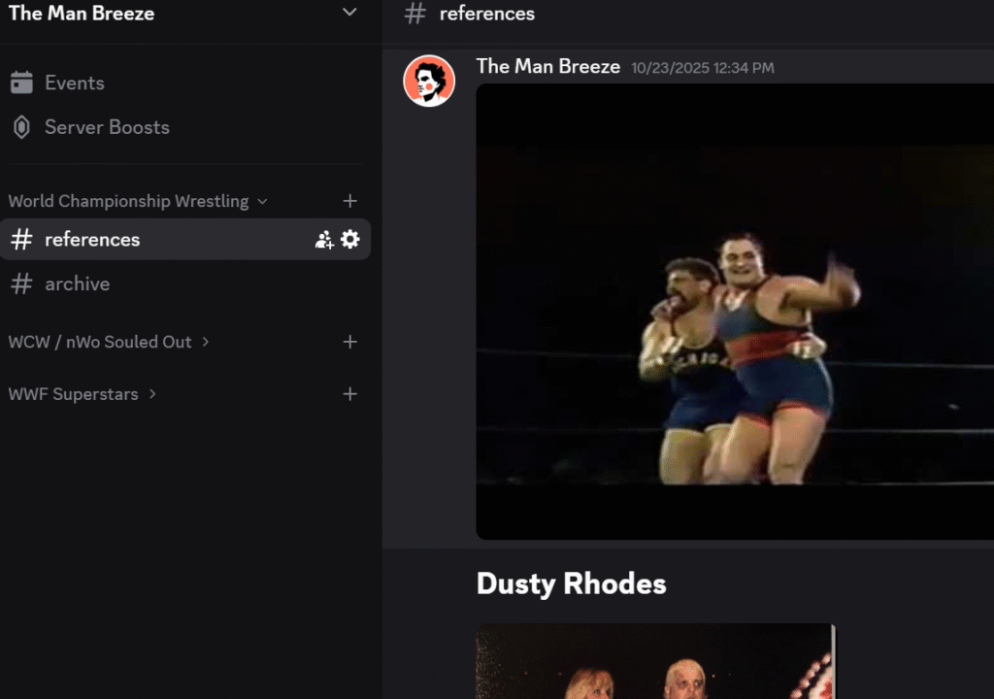
Task: Click the Server Boosts gem icon
Action: point(21,127)
